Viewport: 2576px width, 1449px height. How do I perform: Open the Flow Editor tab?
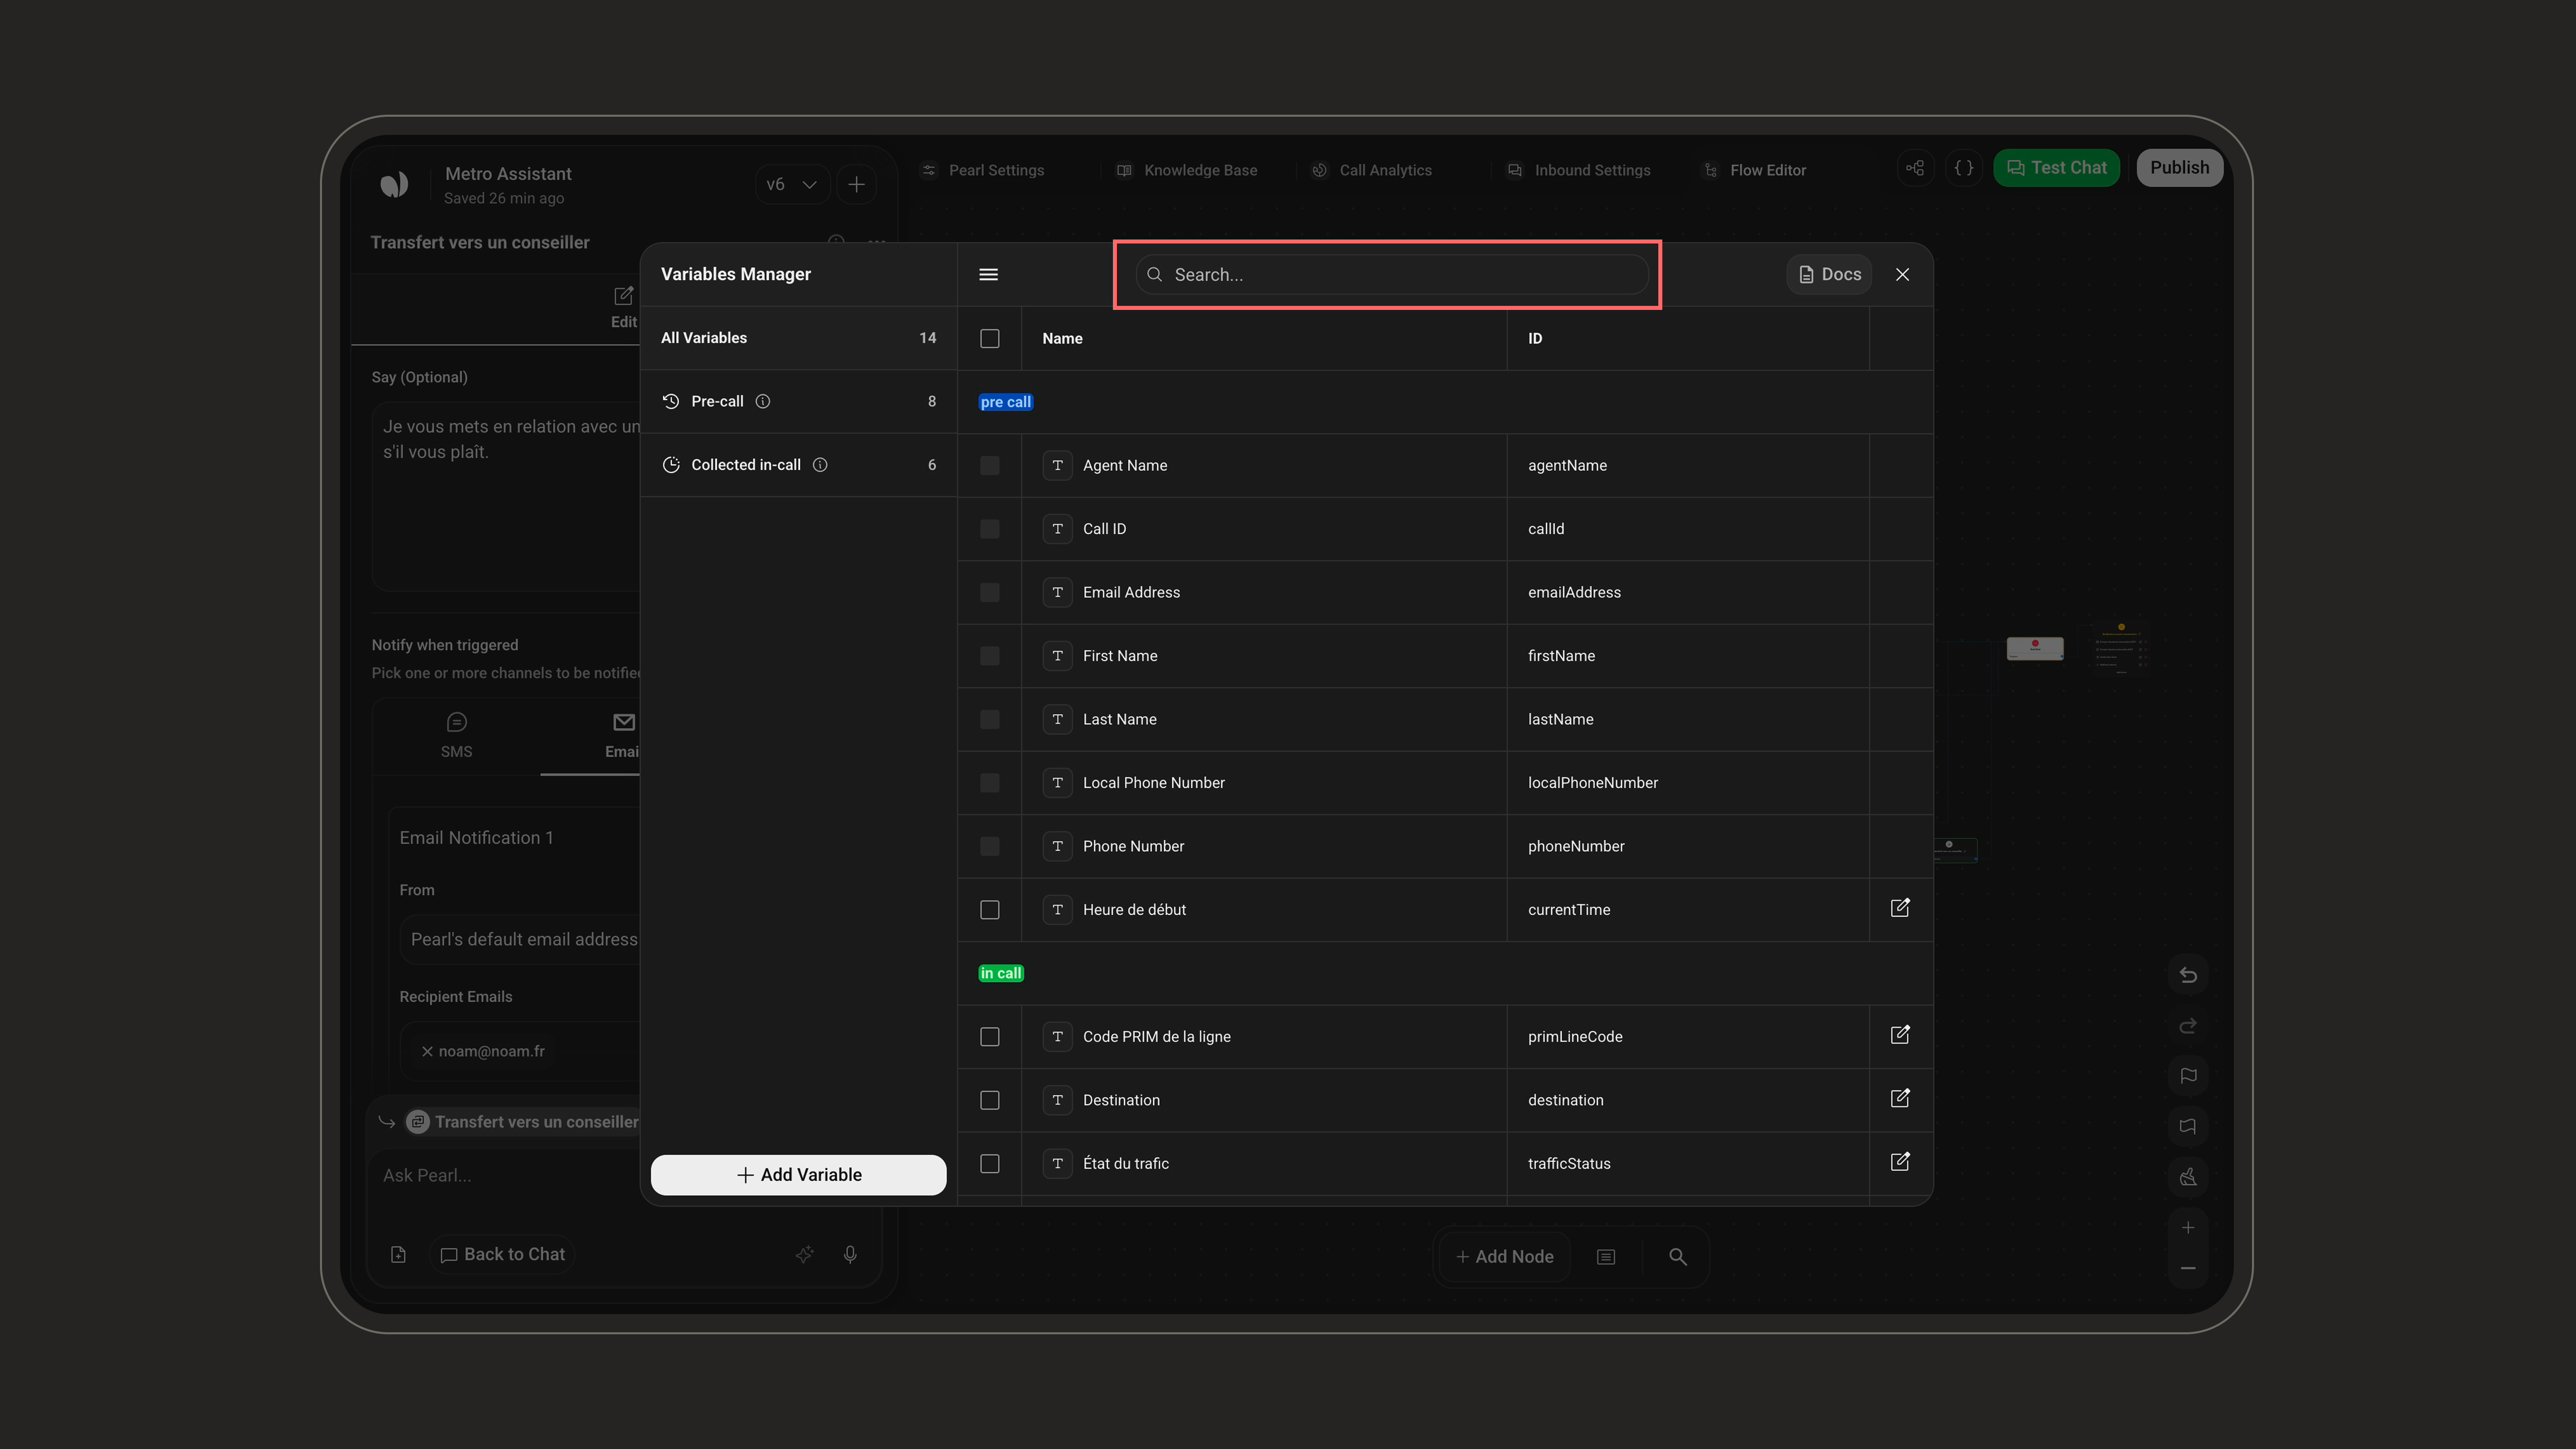[x=1755, y=170]
